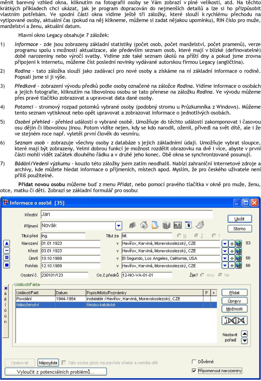The image size is (261, 381).
Task: Click the blue up-triangle icon beside Narození
Action: [x=7, y=243]
